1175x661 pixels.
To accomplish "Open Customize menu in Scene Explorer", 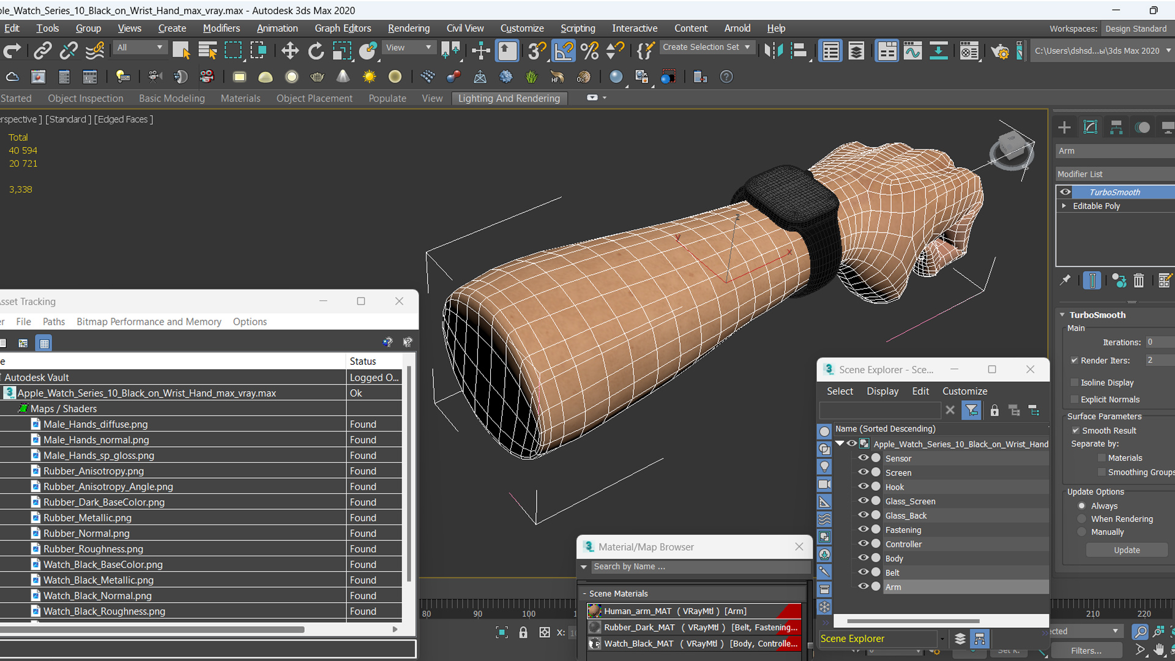I will pos(964,391).
